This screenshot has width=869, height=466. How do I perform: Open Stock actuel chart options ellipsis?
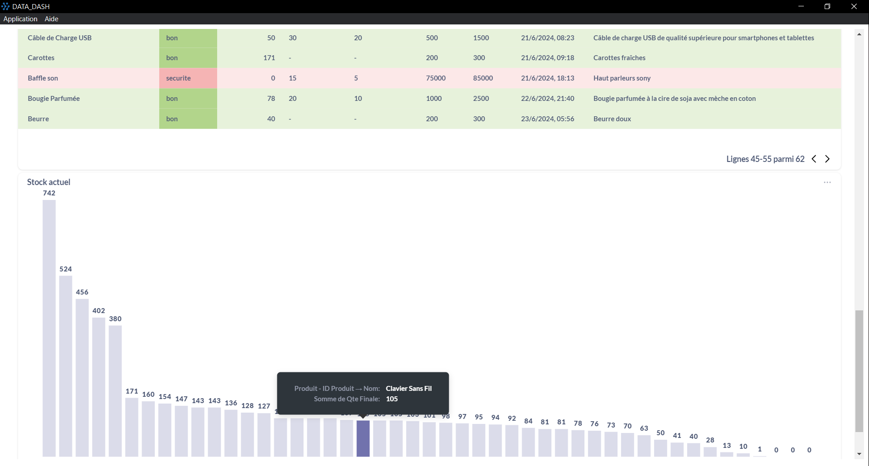click(x=827, y=182)
